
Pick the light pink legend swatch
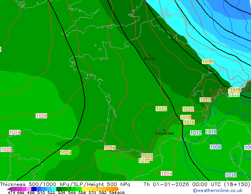(x=29, y=189)
